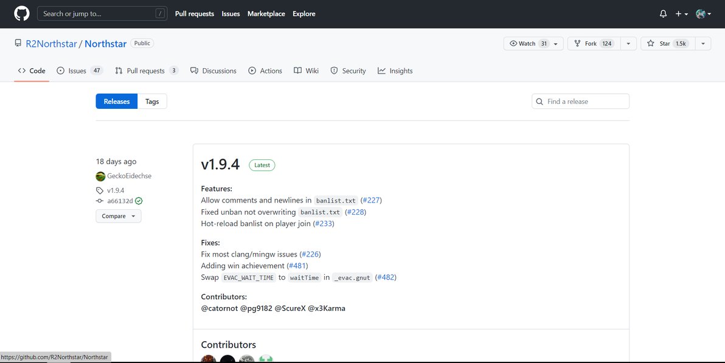Image resolution: width=725 pixels, height=363 pixels.
Task: Click the GitHub Octocat logo
Action: [x=21, y=13]
